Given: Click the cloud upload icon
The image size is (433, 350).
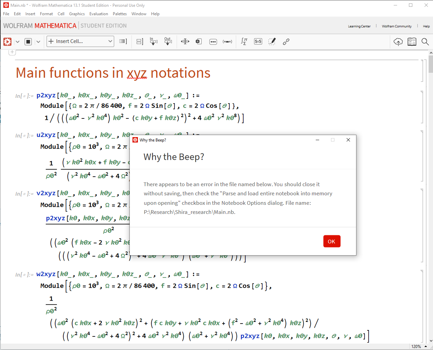Looking at the screenshot, I should click(398, 42).
